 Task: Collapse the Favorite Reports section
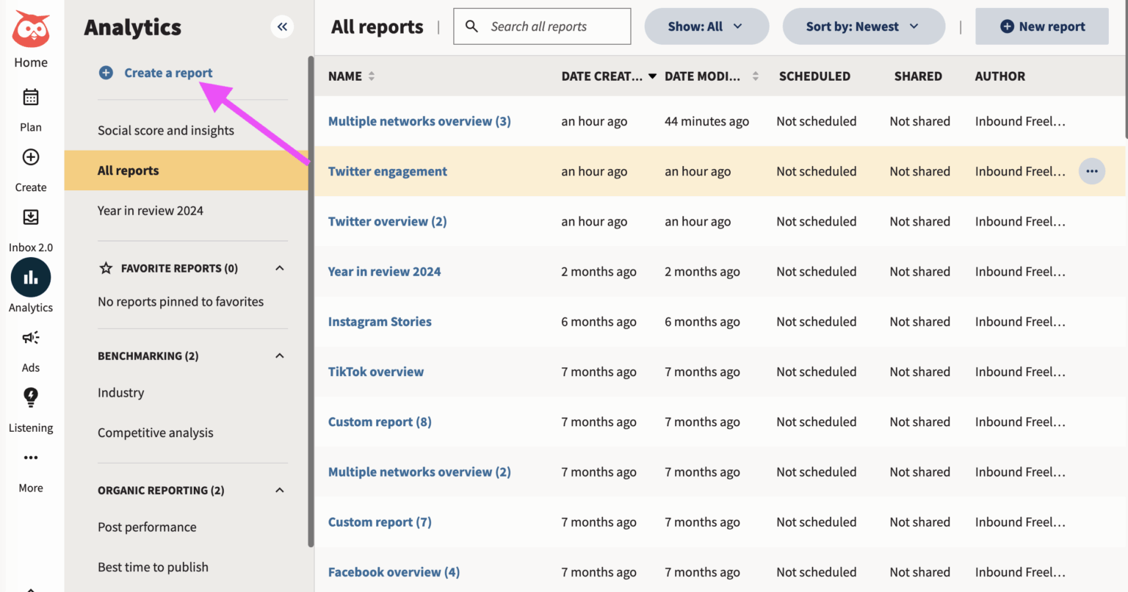[x=279, y=268]
